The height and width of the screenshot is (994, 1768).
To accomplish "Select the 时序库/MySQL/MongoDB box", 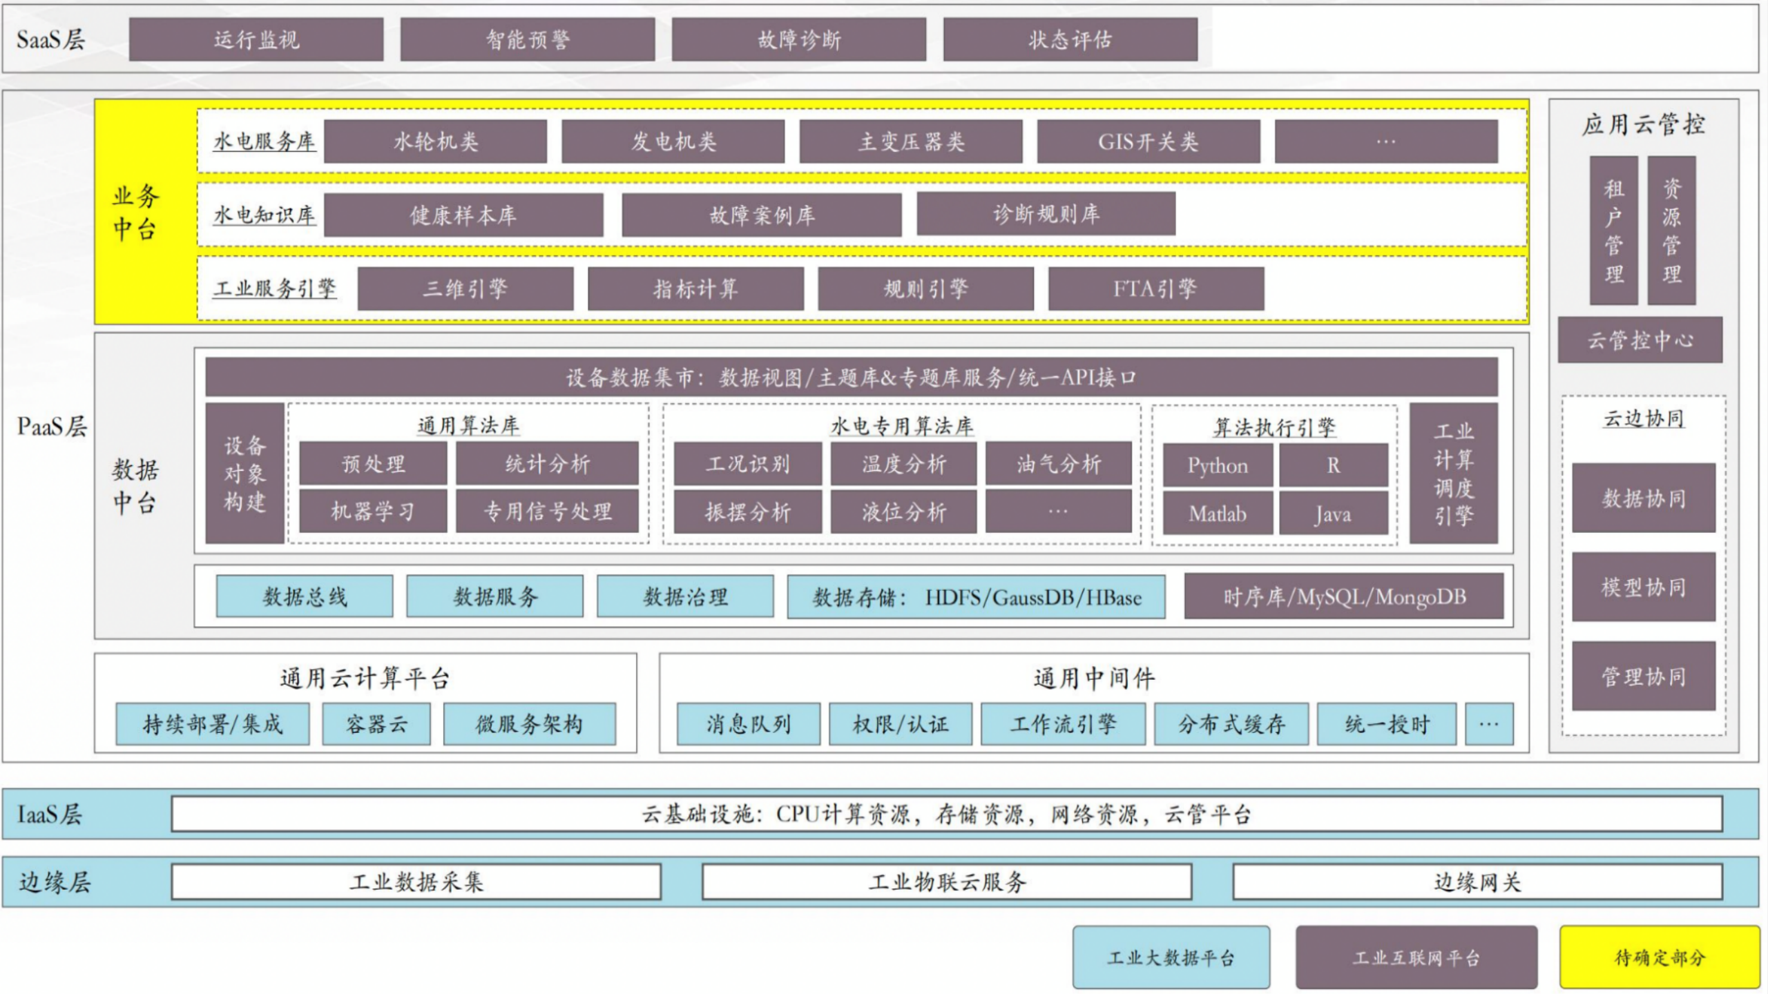I will point(1344,596).
